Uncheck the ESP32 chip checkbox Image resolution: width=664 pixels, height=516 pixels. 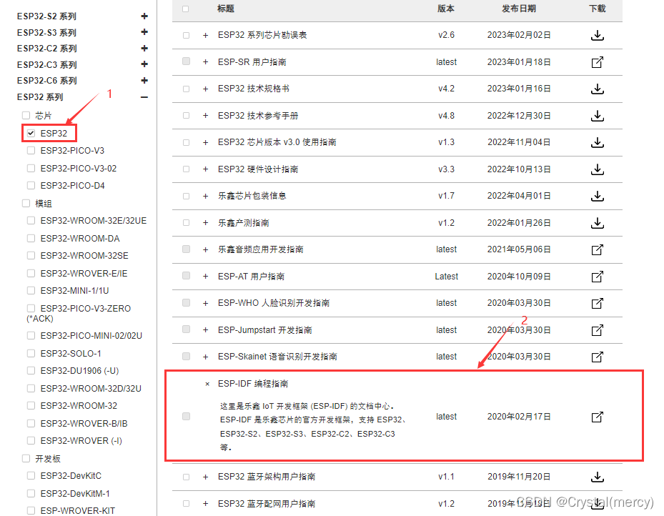point(31,134)
